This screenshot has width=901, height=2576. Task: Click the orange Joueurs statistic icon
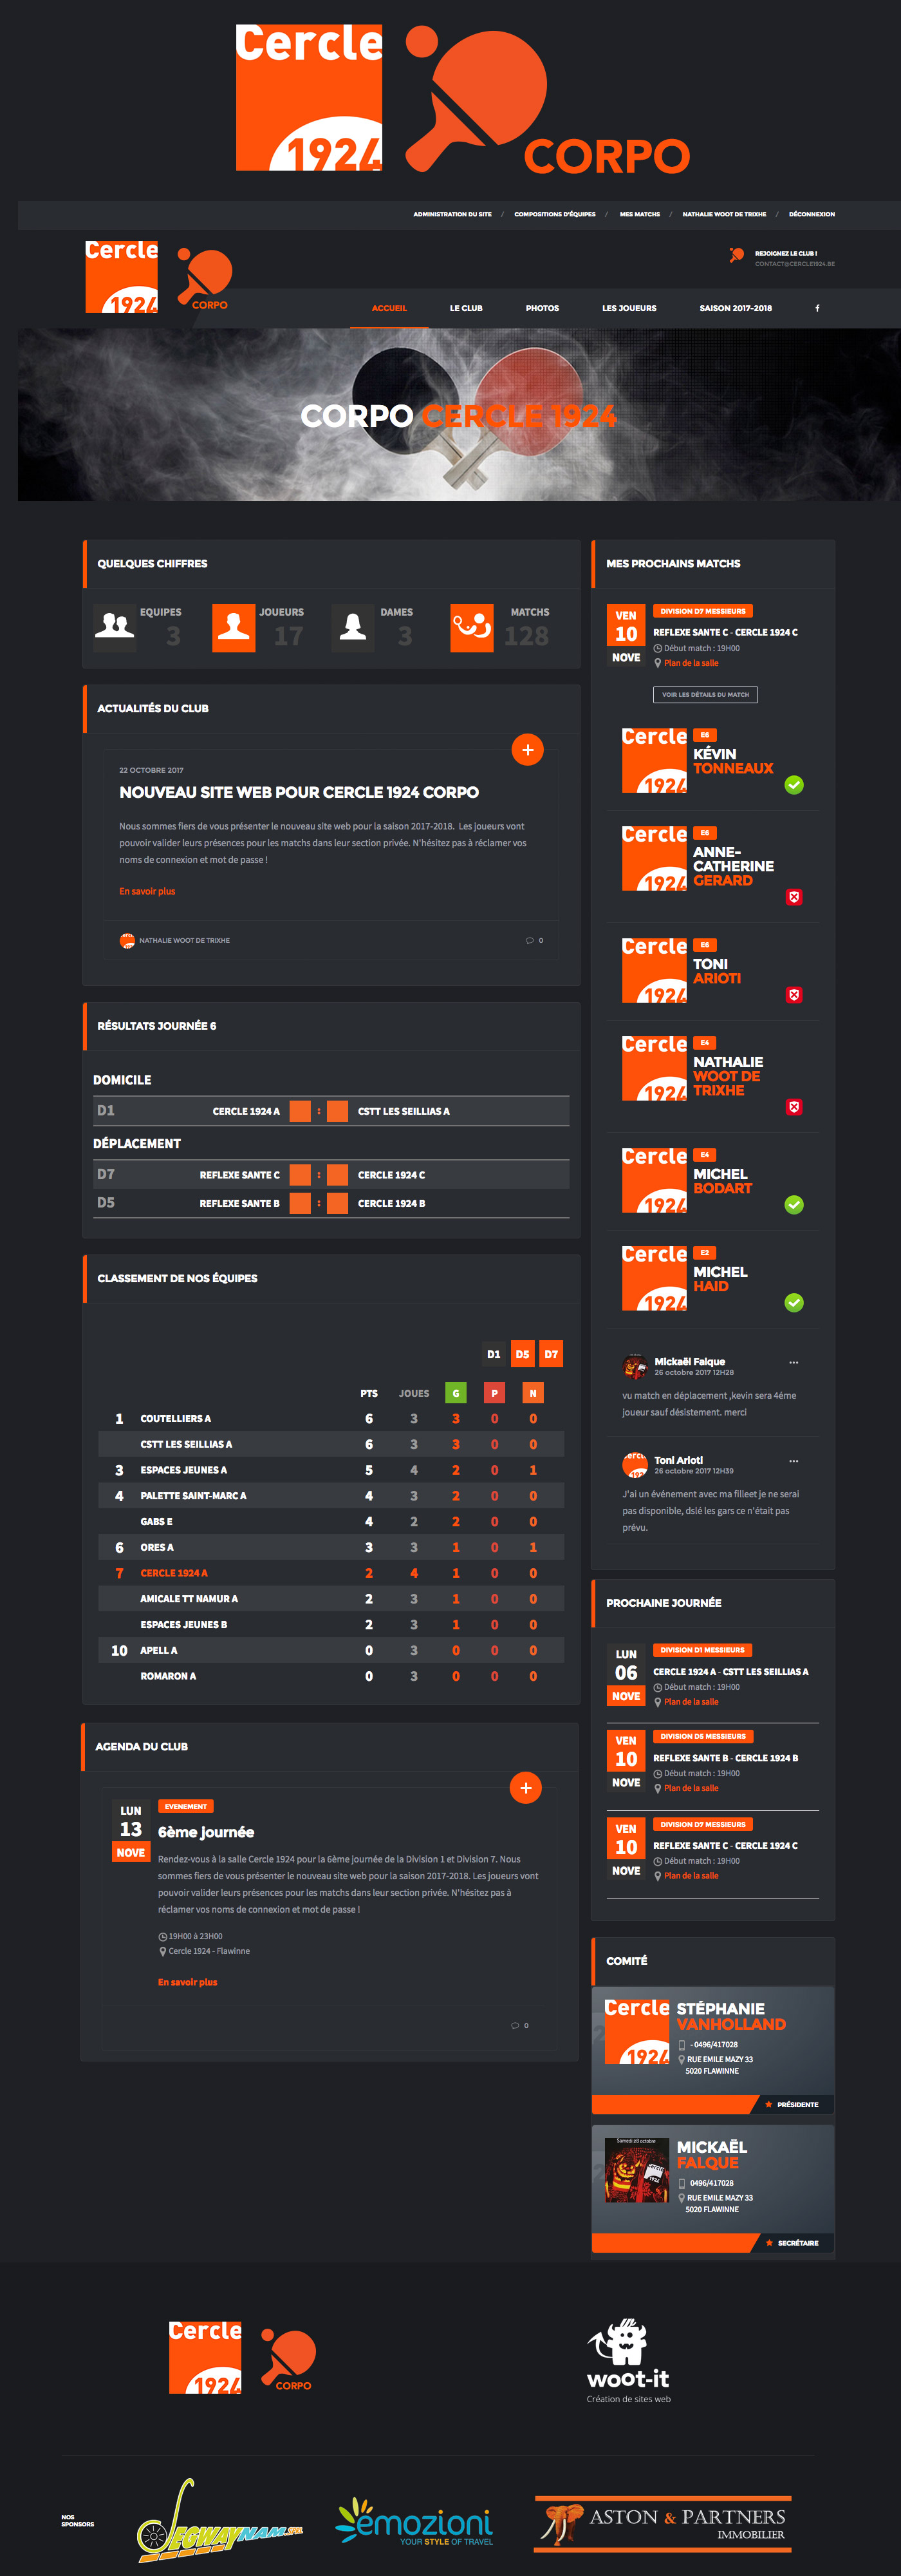tap(234, 628)
